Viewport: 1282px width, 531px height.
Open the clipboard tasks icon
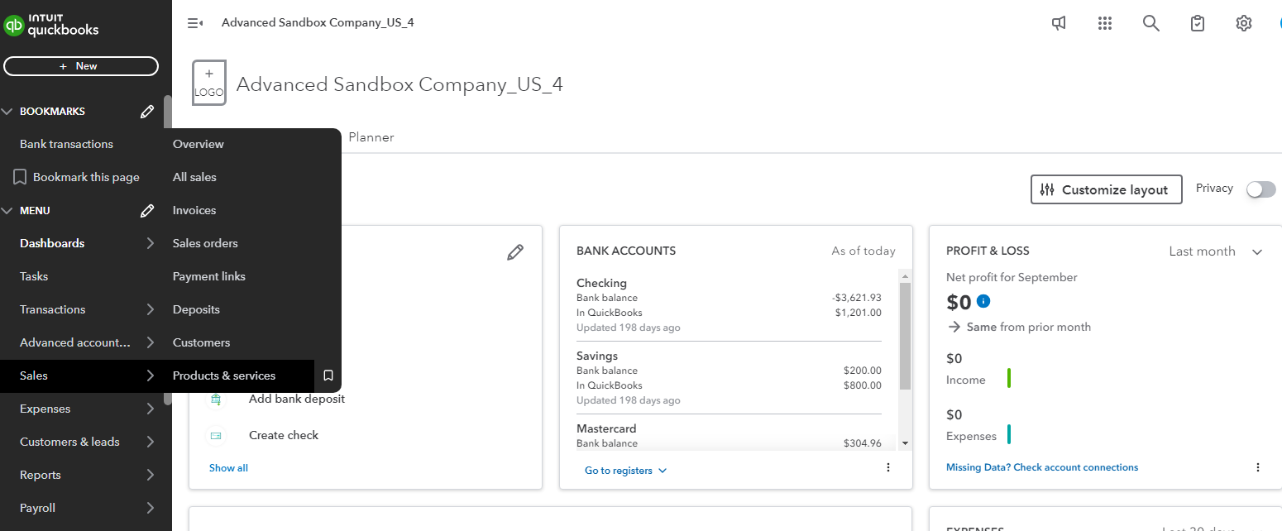point(1197,23)
